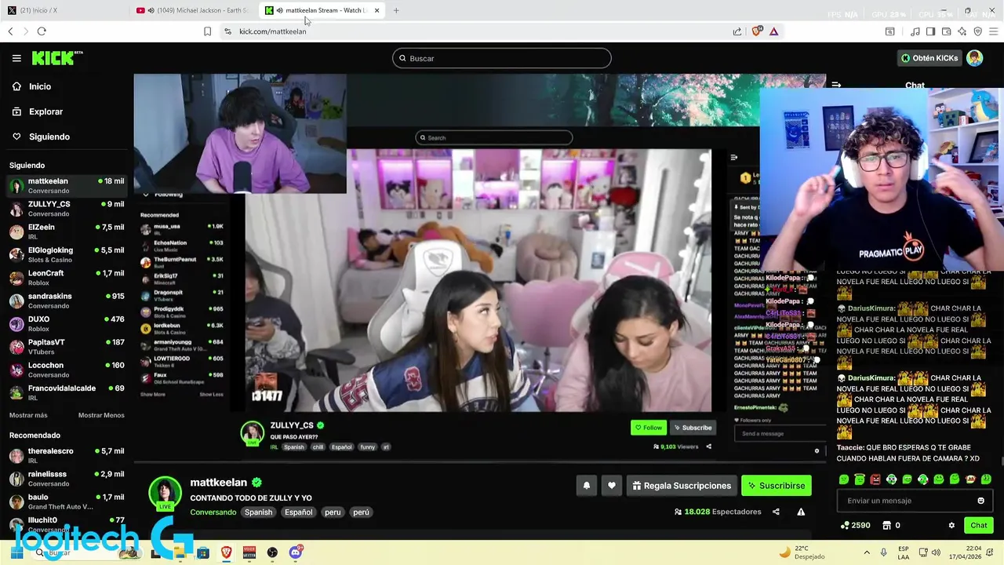This screenshot has width=1004, height=565.
Task: Click the Suscribirse button
Action: point(776,486)
